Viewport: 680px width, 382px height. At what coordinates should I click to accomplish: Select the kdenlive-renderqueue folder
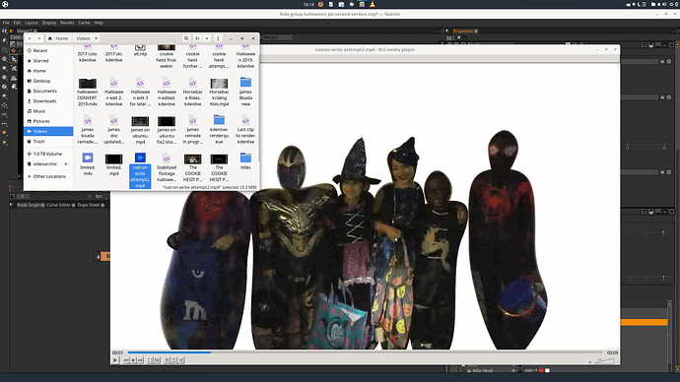[219, 130]
